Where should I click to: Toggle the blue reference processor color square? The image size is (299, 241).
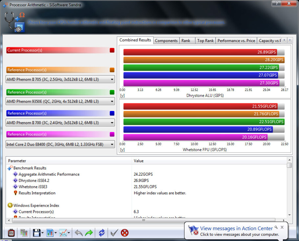click(112, 113)
